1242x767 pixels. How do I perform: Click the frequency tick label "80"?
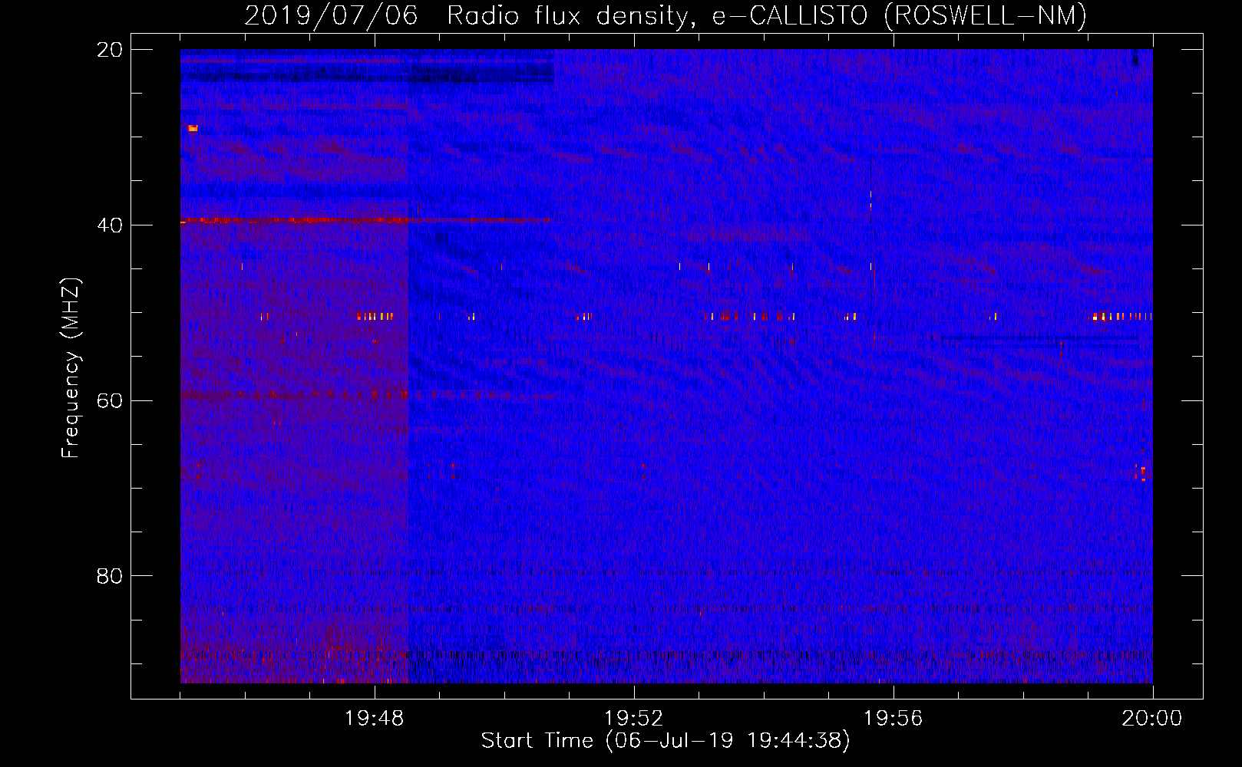pyautogui.click(x=110, y=576)
